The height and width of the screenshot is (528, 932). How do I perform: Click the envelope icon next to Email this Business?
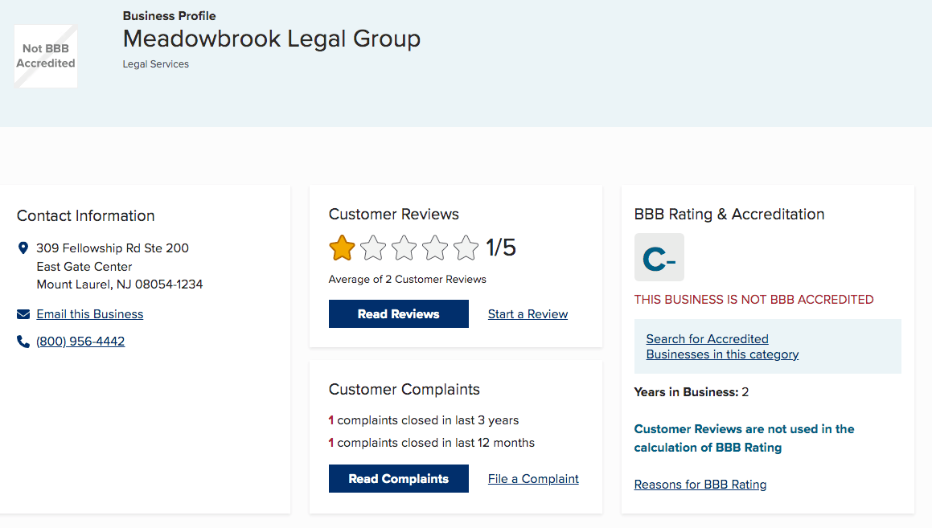coord(23,313)
